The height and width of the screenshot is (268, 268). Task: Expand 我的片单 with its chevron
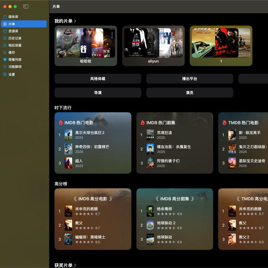tap(75, 21)
